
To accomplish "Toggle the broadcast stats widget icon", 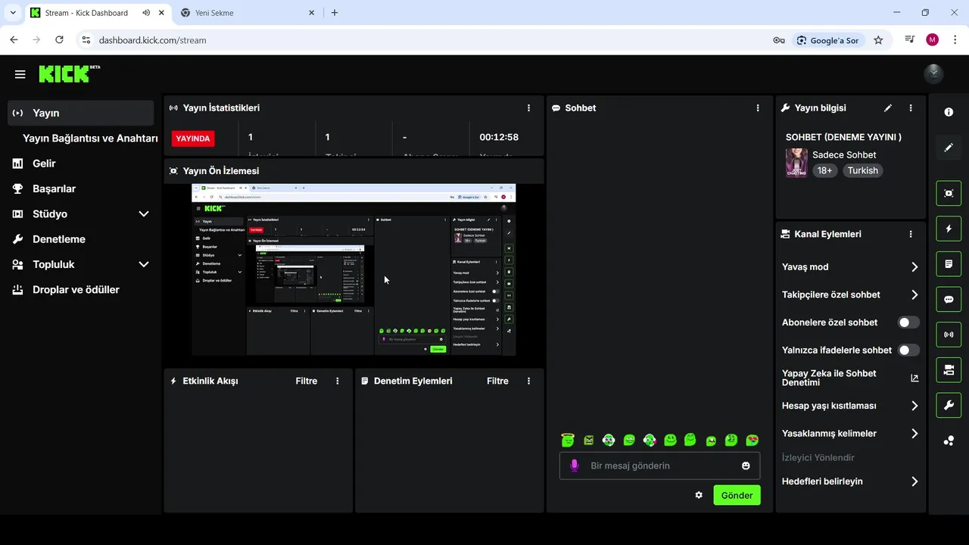I will tap(949, 335).
